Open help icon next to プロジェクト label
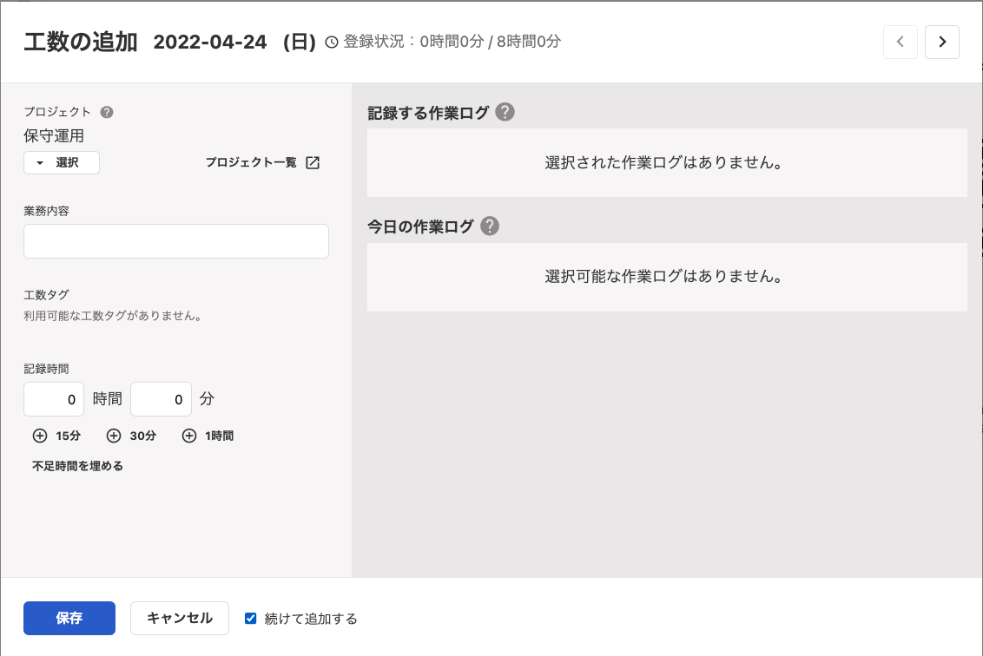Image resolution: width=983 pixels, height=656 pixels. [107, 112]
